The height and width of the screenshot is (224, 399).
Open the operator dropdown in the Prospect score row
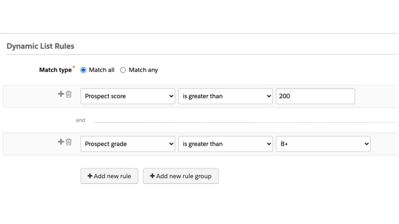coord(225,96)
